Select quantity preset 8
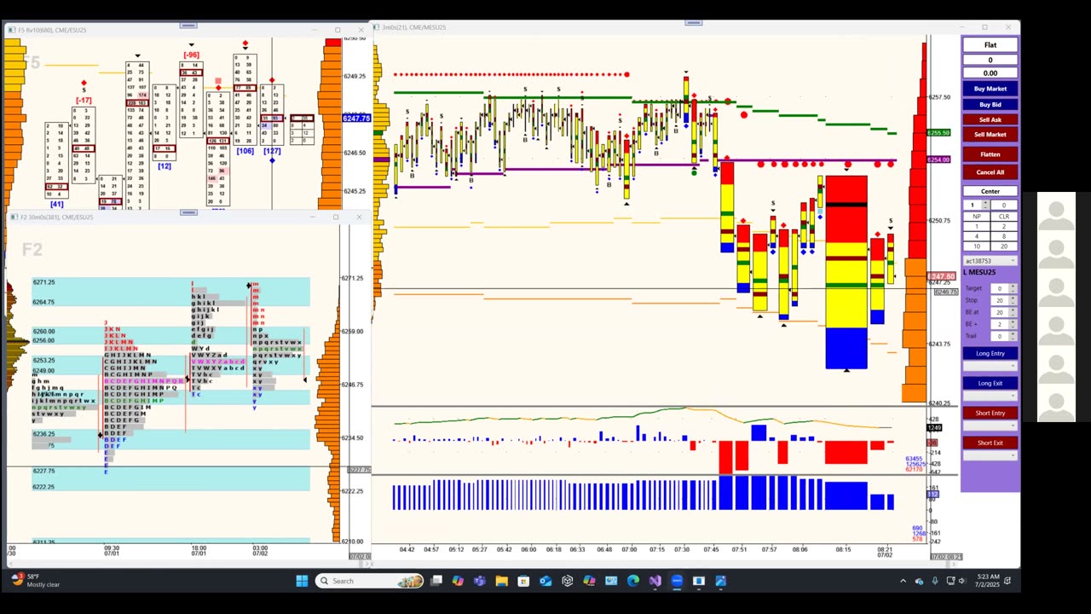 [x=1004, y=237]
